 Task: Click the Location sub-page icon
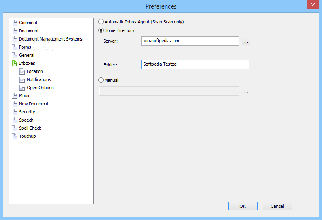(22, 71)
